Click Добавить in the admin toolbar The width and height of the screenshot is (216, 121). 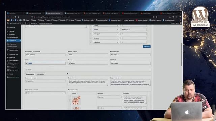click(33, 23)
